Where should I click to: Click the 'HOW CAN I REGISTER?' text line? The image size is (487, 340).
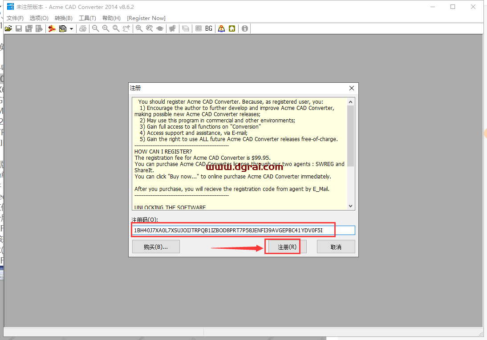pyautogui.click(x=163, y=151)
